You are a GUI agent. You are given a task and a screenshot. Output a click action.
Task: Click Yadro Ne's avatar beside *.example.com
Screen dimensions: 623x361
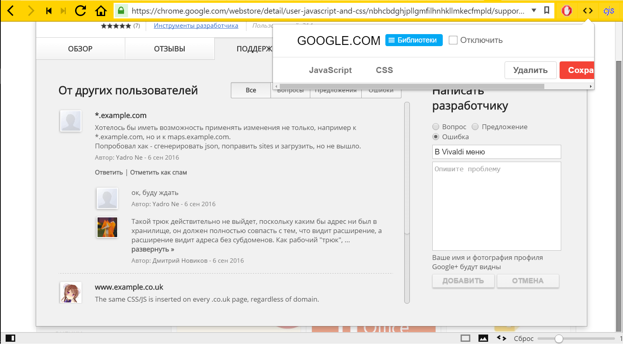[71, 121]
